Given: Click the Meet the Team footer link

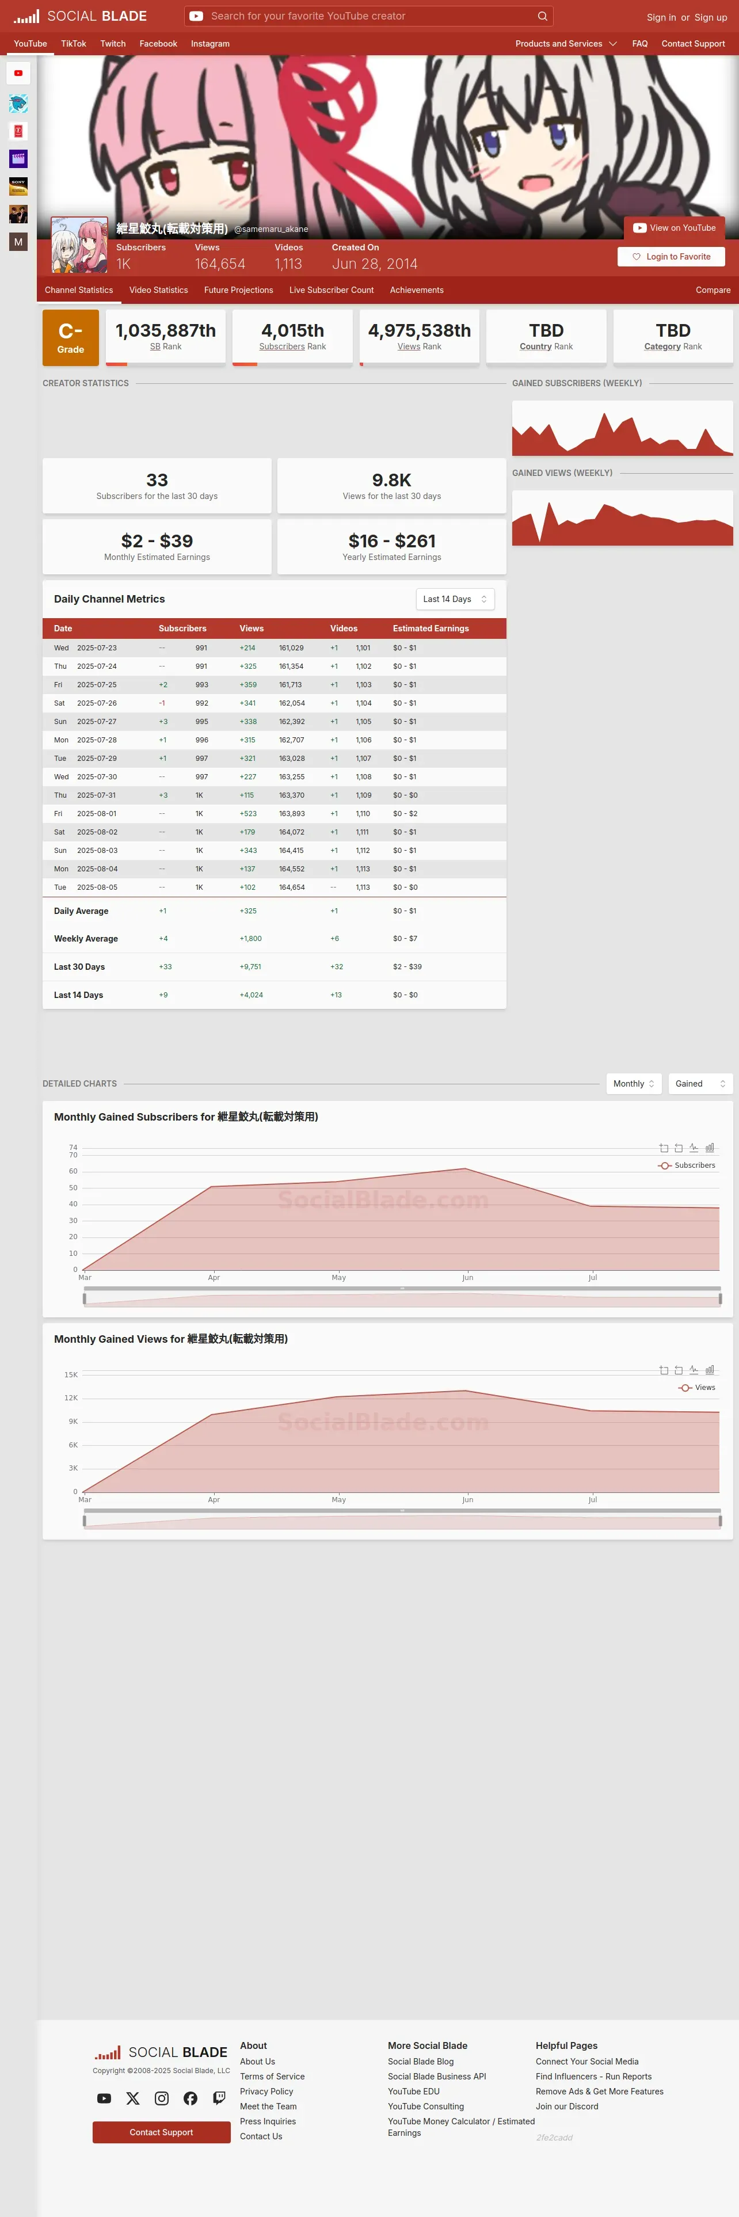Looking at the screenshot, I should coord(268,2107).
